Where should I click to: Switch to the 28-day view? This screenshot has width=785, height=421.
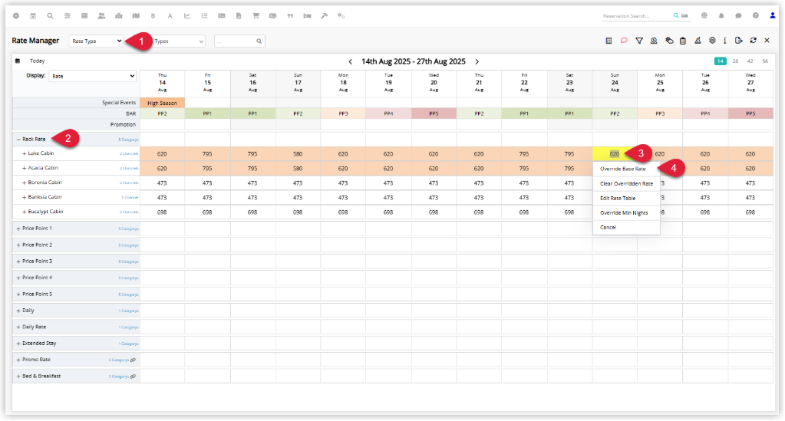click(x=735, y=61)
